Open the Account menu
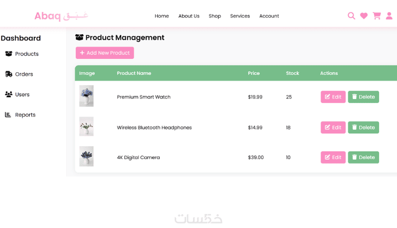 pyautogui.click(x=269, y=16)
